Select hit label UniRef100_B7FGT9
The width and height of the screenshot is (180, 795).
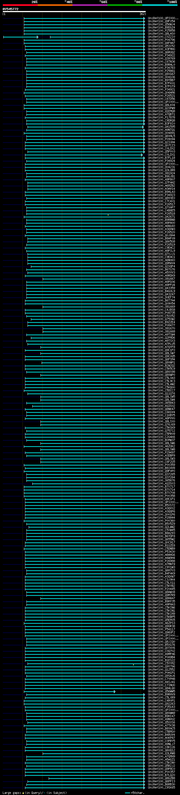pyautogui.click(x=161, y=86)
